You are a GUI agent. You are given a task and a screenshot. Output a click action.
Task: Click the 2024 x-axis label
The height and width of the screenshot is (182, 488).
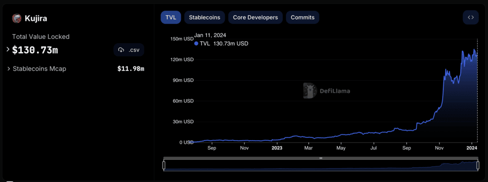tap(472, 148)
